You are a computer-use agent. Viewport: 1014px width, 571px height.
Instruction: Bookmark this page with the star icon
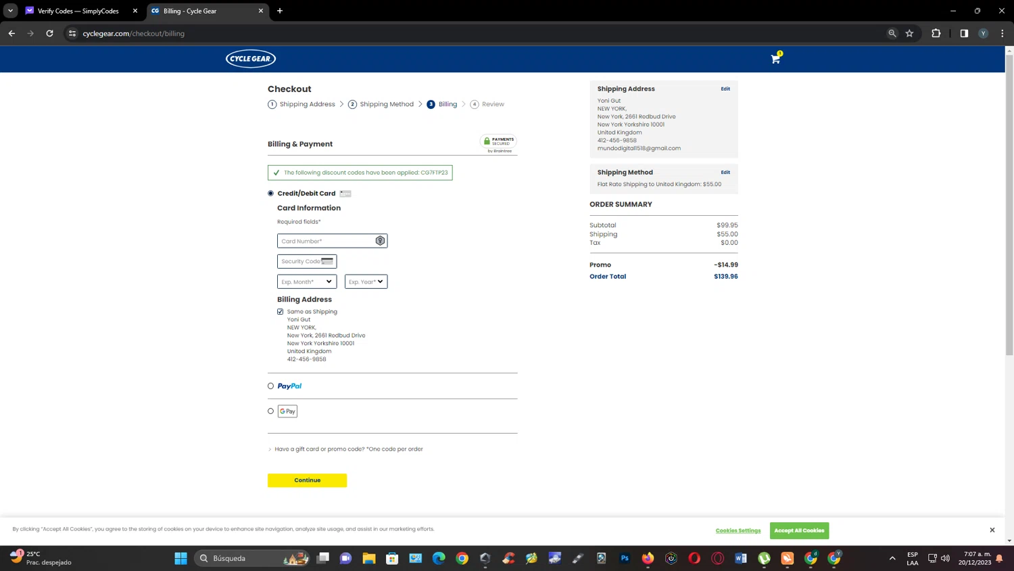(x=909, y=33)
